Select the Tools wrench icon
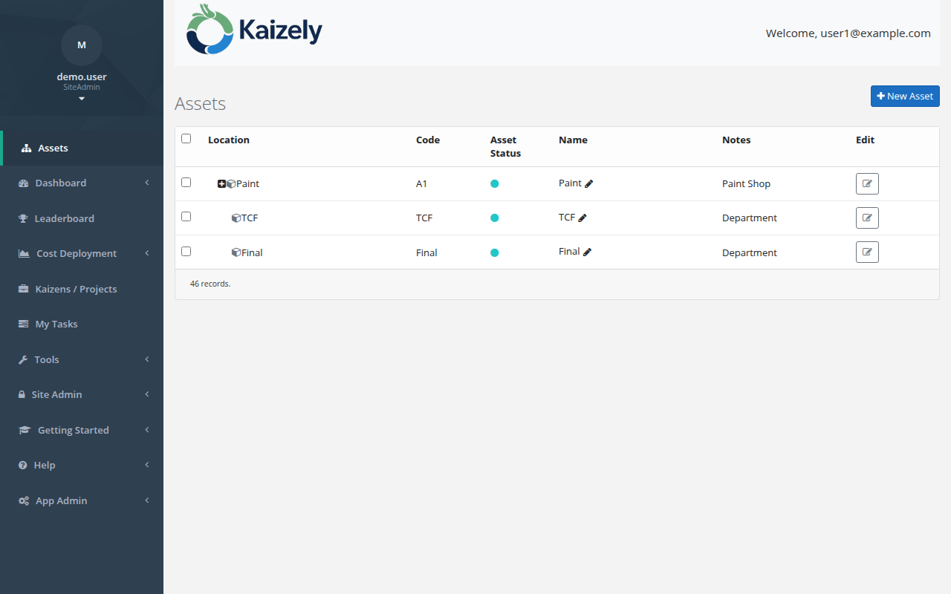Screen dimensions: 951x594 pos(22,359)
